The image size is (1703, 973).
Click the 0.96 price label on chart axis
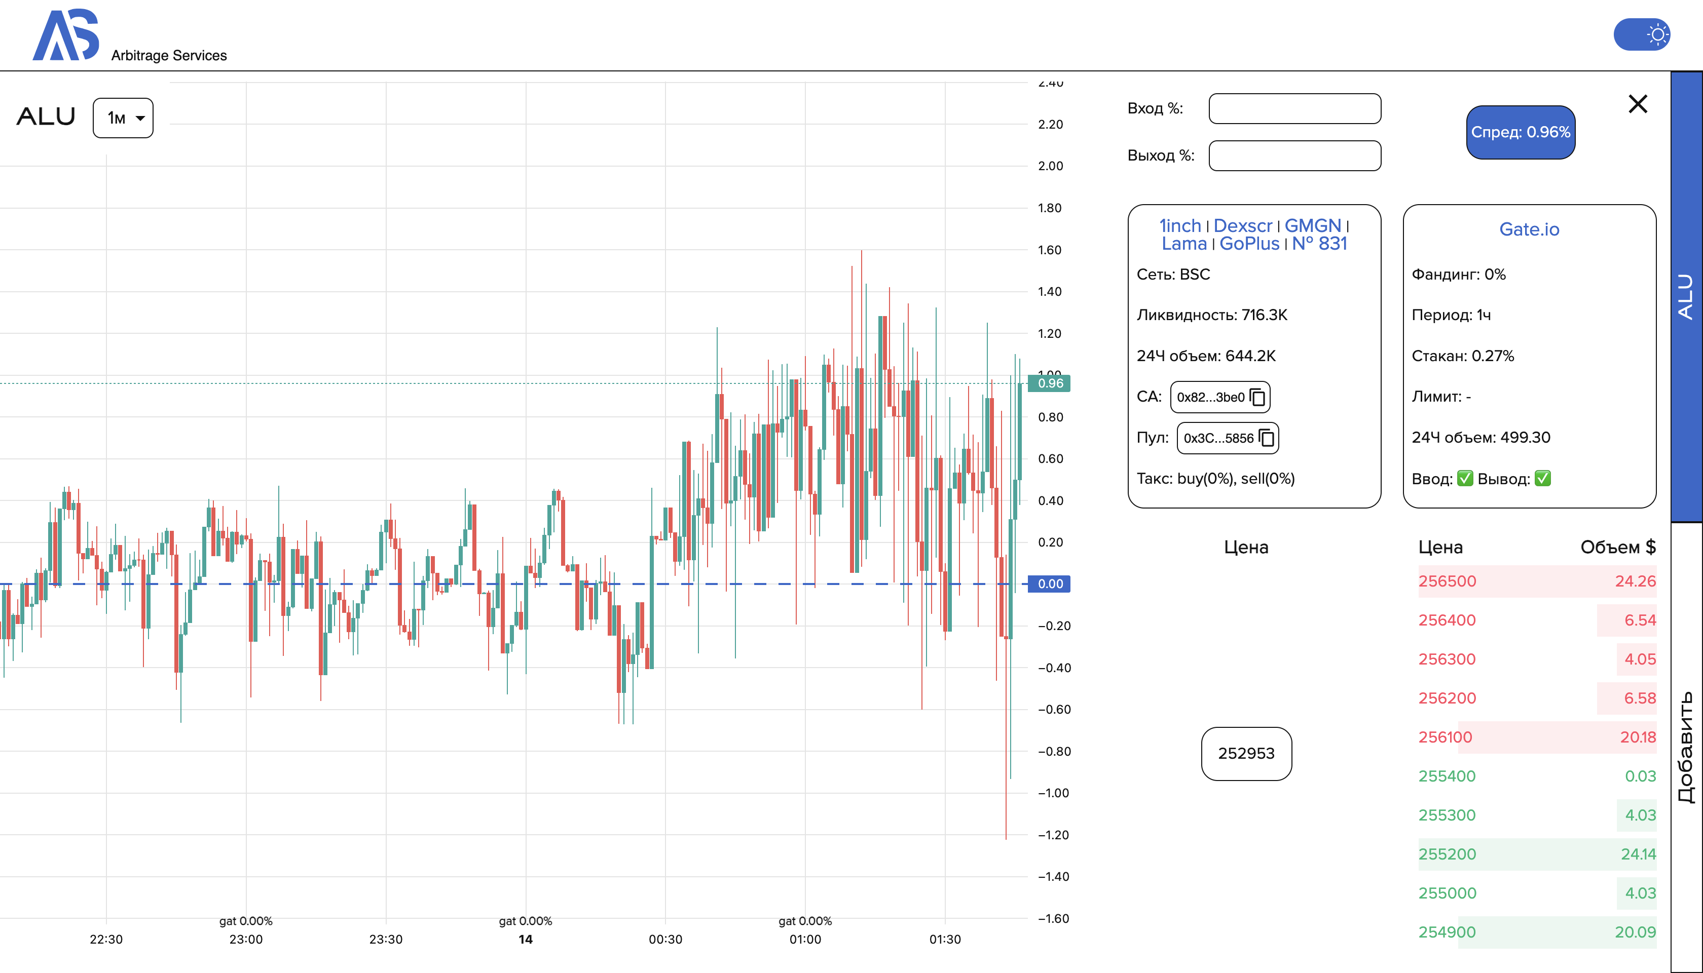click(x=1049, y=383)
